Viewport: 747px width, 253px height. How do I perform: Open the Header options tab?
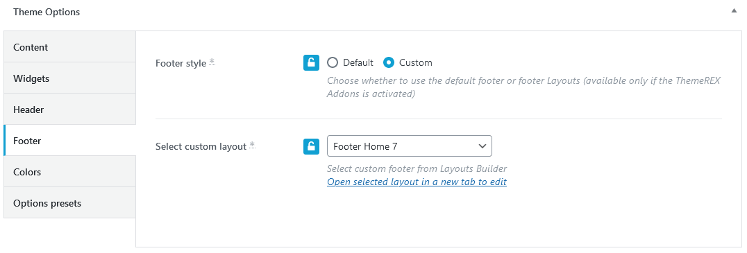click(69, 110)
